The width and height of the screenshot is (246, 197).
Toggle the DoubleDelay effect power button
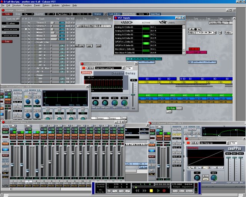coord(83,68)
